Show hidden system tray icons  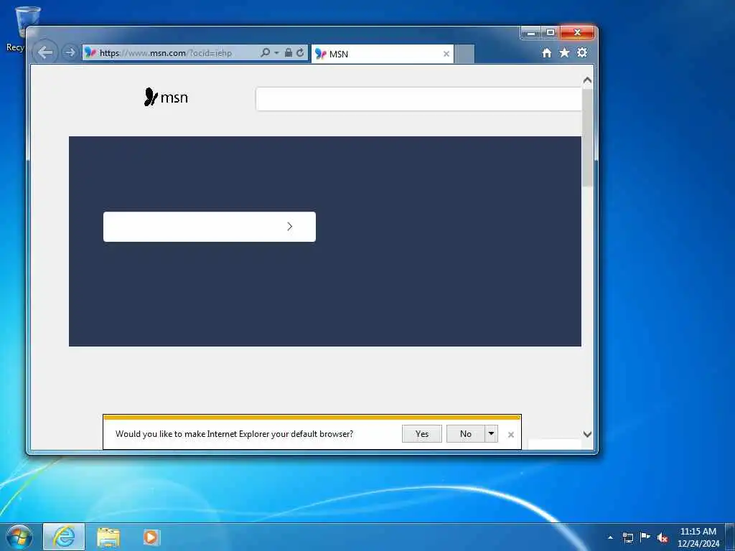(610, 537)
